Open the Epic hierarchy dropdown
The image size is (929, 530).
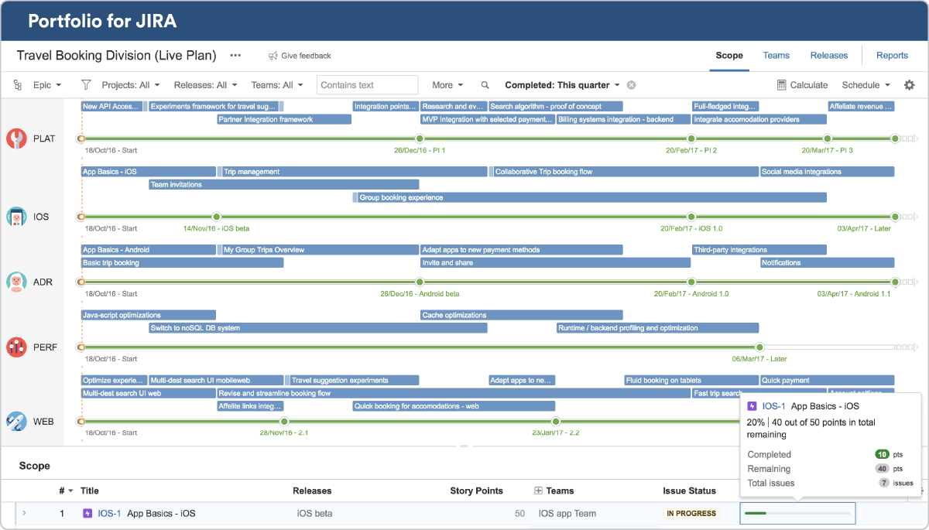[x=39, y=85]
